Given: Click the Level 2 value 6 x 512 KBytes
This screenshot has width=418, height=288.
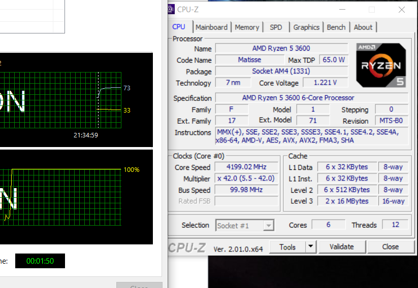Looking at the screenshot, I should [347, 190].
